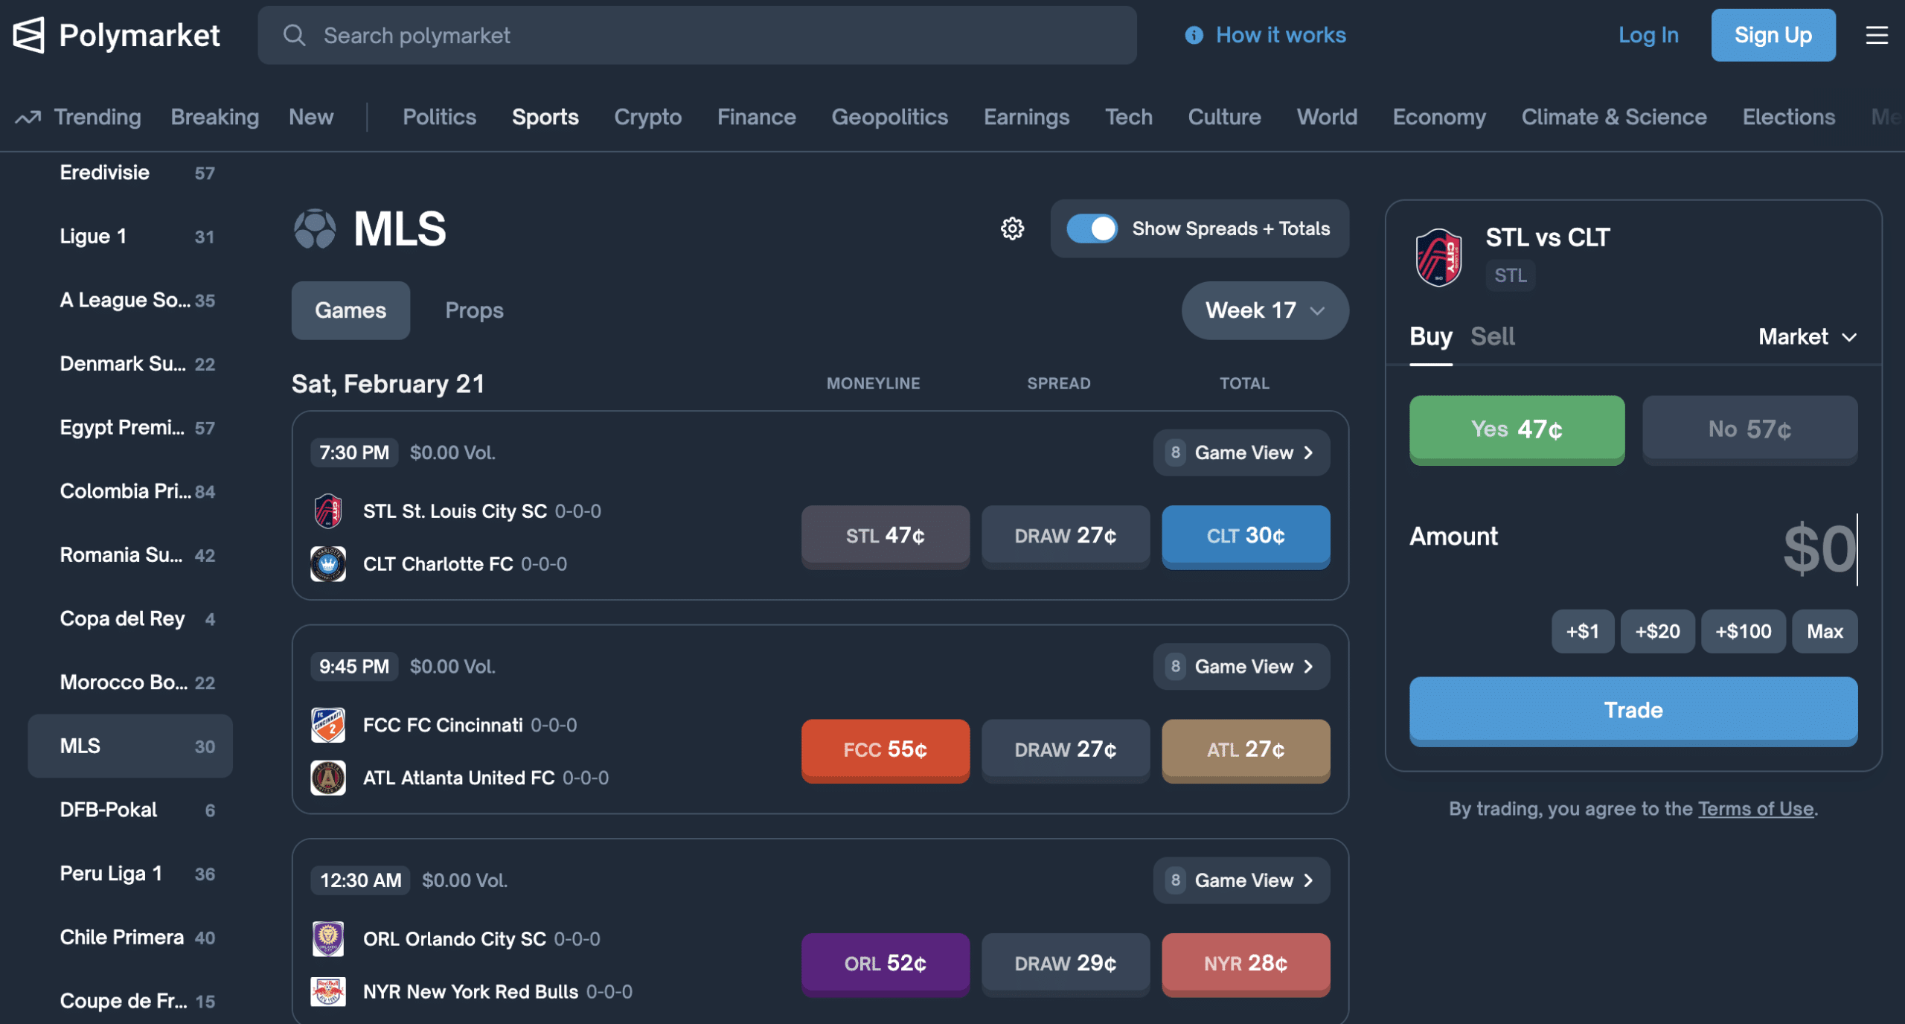Open the Terms of Use link

[x=1757, y=809]
